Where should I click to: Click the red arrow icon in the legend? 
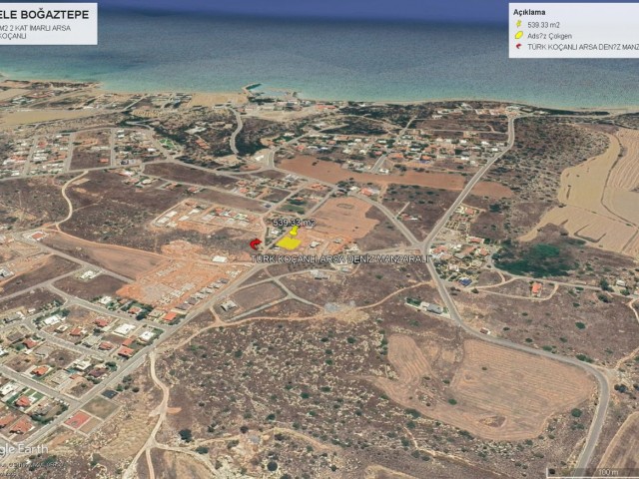[519, 47]
